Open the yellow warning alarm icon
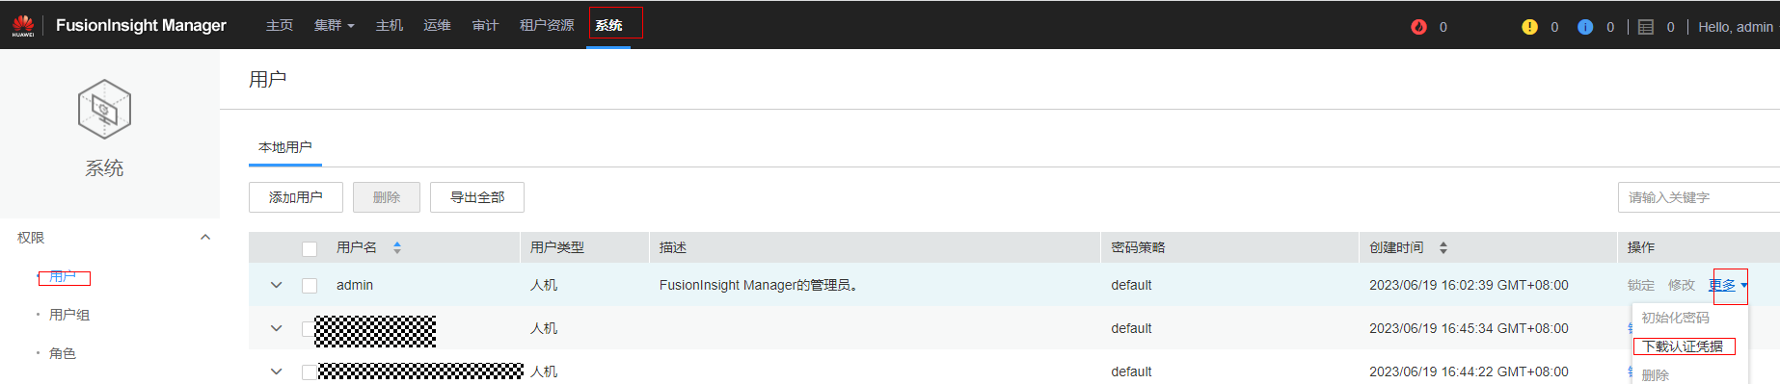Image resolution: width=1780 pixels, height=384 pixels. click(x=1529, y=27)
